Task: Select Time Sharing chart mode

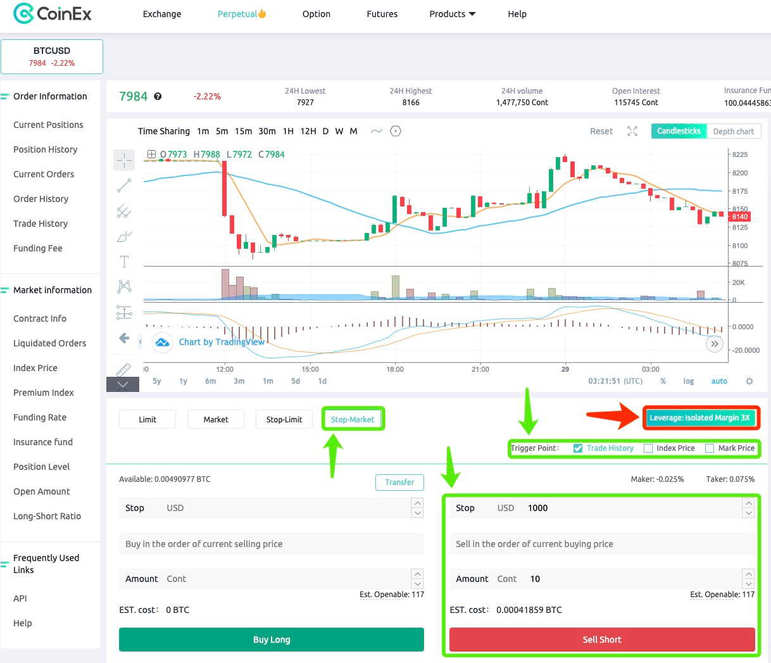Action: [x=164, y=131]
